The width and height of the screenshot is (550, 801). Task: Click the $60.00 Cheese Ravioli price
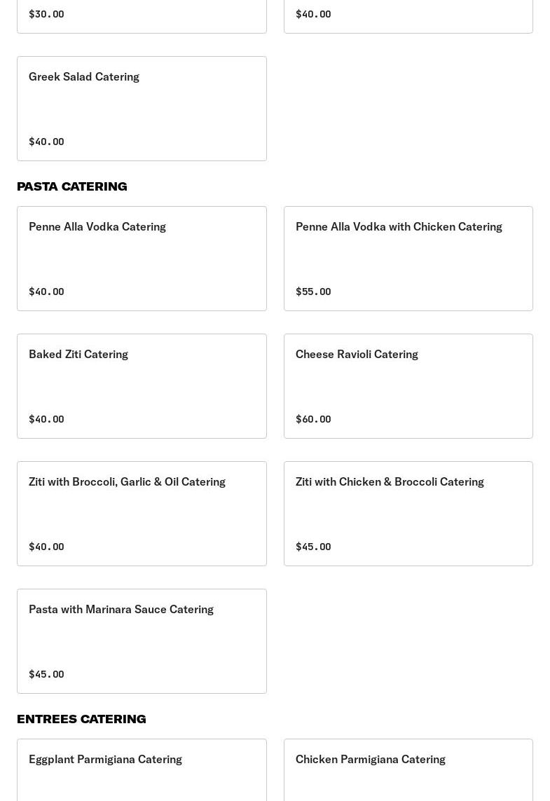[x=313, y=419]
